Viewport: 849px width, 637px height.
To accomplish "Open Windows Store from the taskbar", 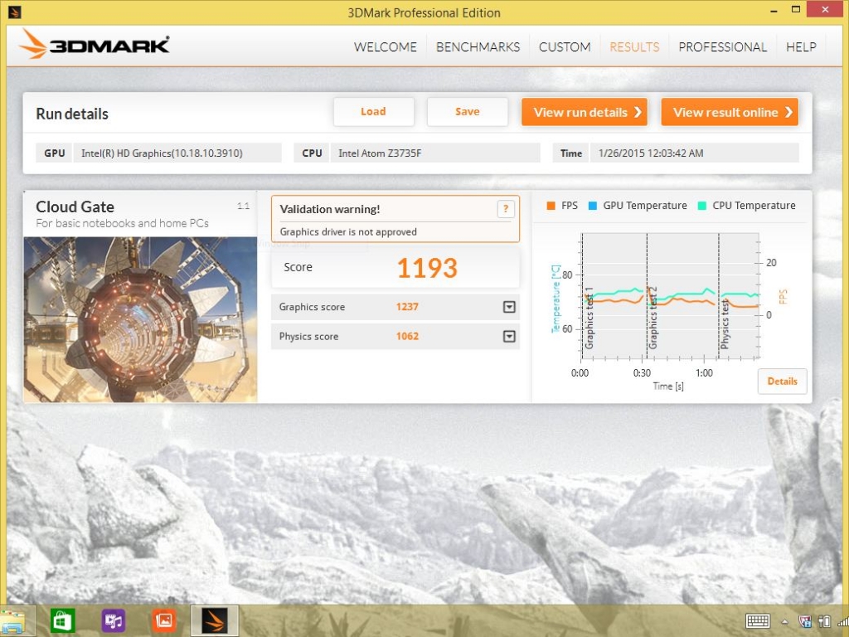I will pos(62,620).
